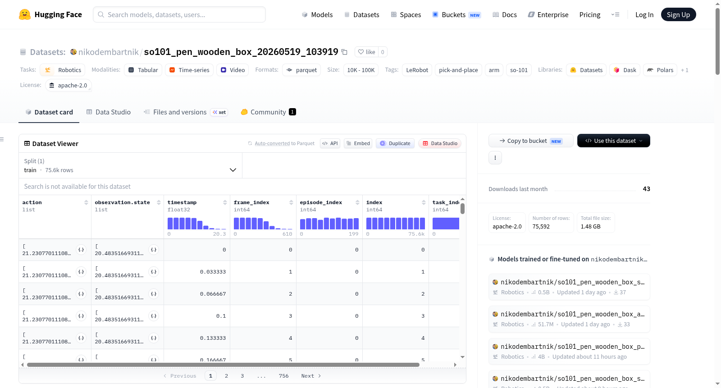The width and height of the screenshot is (721, 388).
Task: Go to Spaces in the top navigation
Action: point(406,15)
